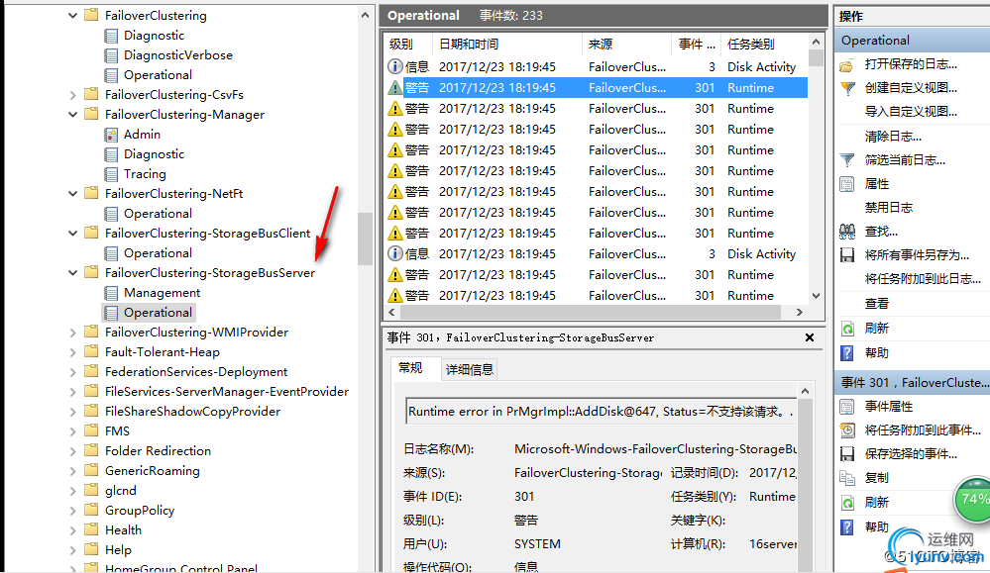
Task: Click the 刷新 icon in the 事件 301 actions section
Action: pos(847,503)
